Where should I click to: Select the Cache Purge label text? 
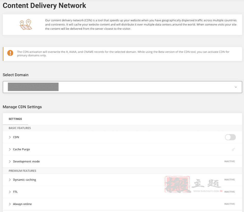point(21,149)
